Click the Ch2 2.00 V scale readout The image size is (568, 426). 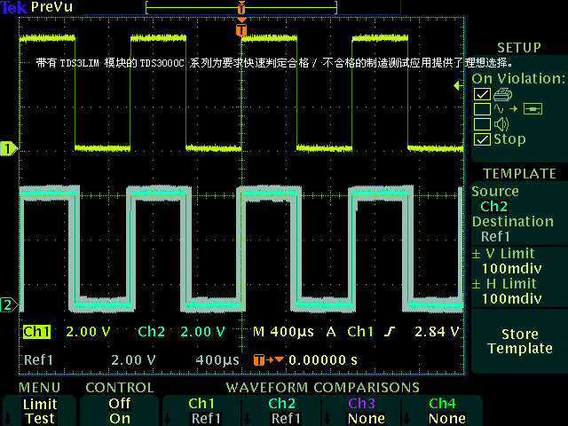(x=181, y=331)
